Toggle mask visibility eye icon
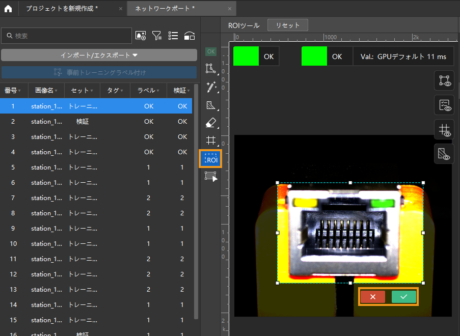The image size is (460, 336). tap(444, 154)
